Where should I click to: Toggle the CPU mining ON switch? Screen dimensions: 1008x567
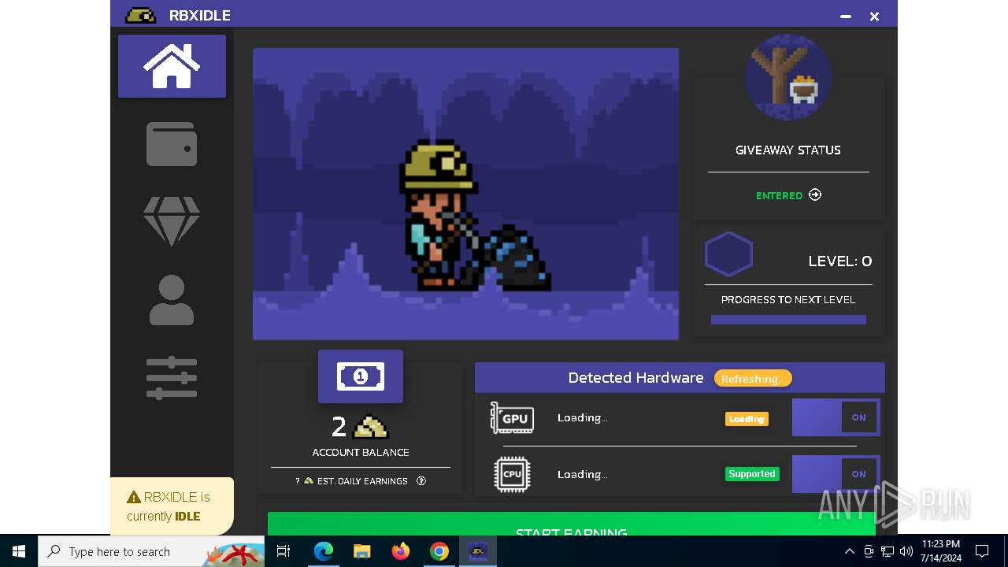coord(836,474)
